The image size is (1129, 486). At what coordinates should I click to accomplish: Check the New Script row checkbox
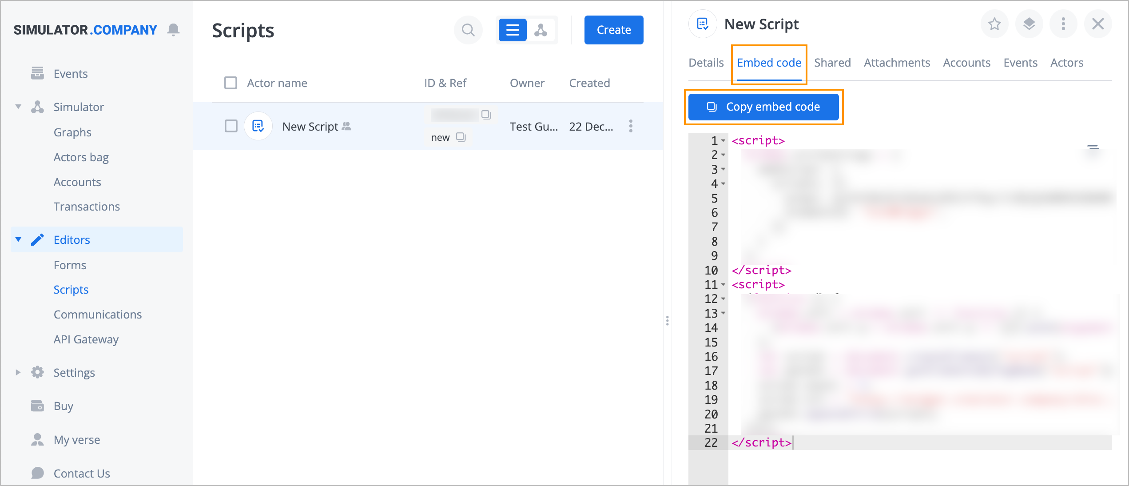coord(231,126)
